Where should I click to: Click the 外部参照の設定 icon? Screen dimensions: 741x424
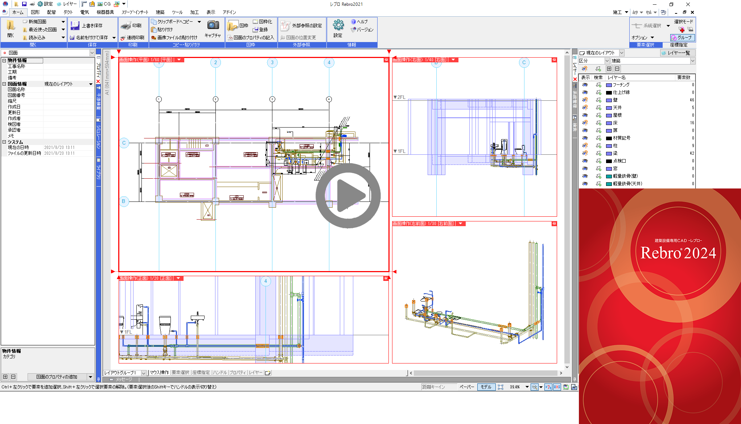coord(285,26)
